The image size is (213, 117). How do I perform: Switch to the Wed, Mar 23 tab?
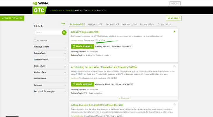[x=130, y=24]
